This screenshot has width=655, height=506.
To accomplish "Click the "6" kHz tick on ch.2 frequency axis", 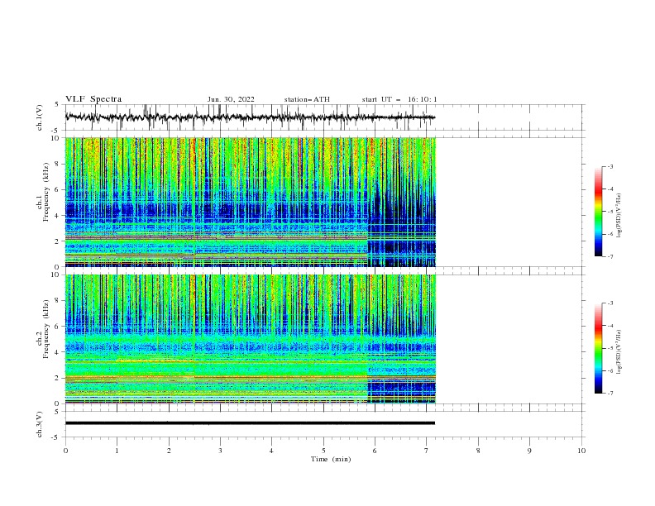I will (x=58, y=327).
